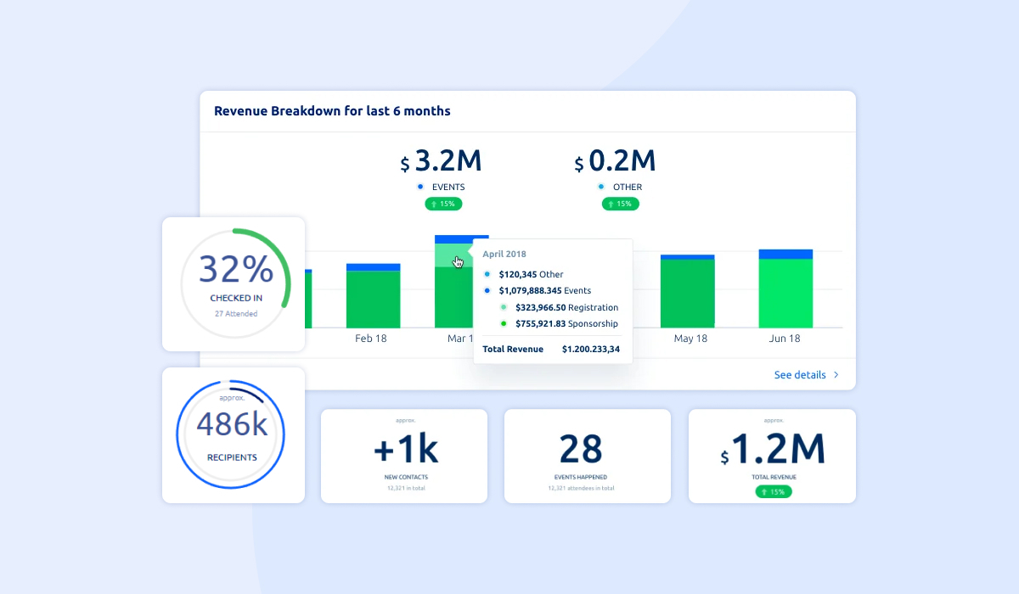The height and width of the screenshot is (594, 1019).
Task: Open the 32% Checked In progress ring
Action: (x=234, y=283)
